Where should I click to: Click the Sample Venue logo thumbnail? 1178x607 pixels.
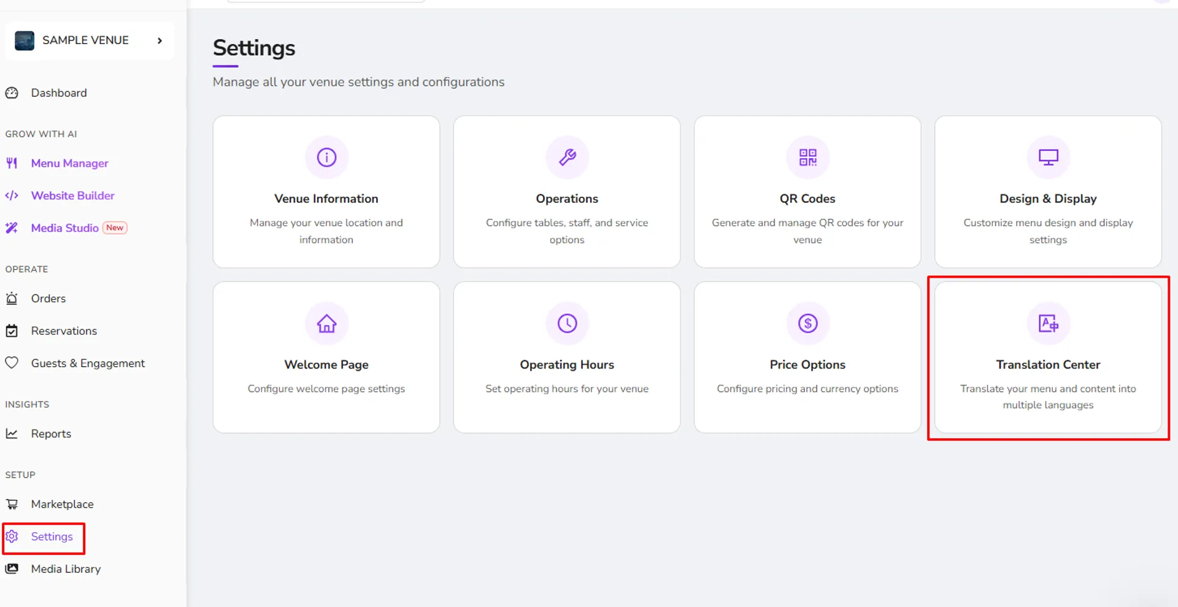click(x=25, y=40)
